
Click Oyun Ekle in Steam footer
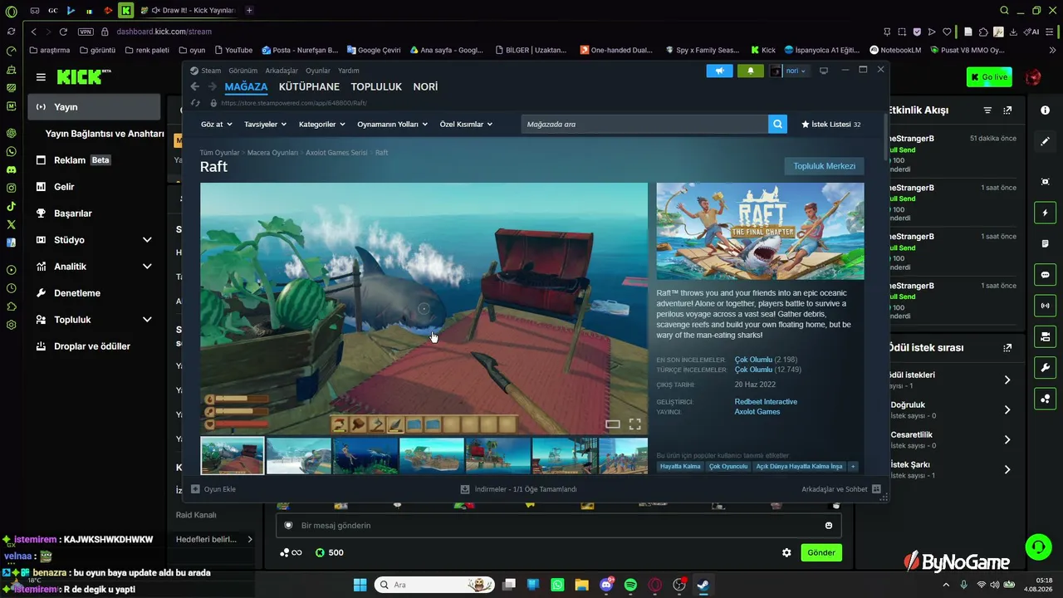(214, 489)
